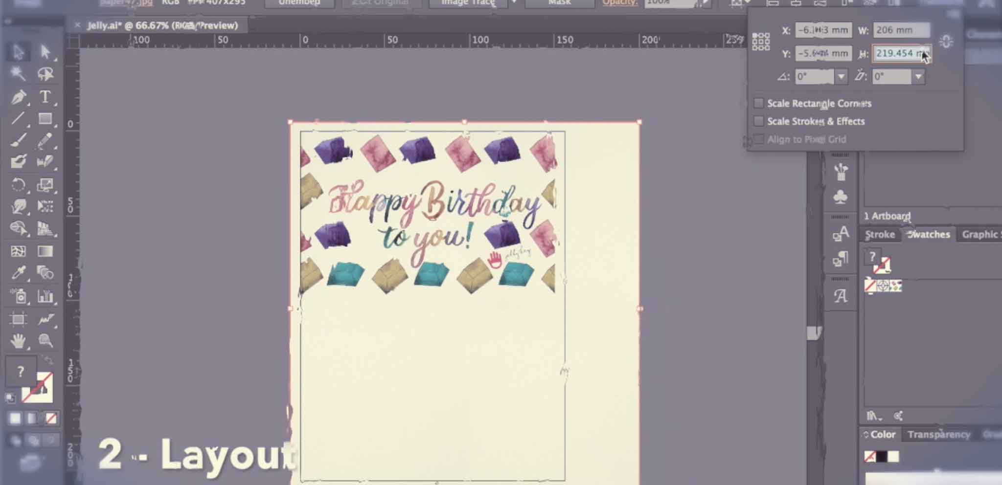This screenshot has height=485, width=1002.
Task: Toggle constrain width and height proportions
Action: tap(946, 42)
